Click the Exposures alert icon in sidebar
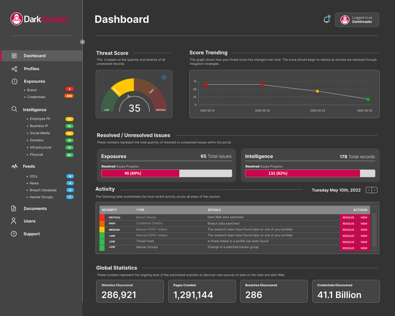Screen dimensions: 395x316 click(14, 81)
